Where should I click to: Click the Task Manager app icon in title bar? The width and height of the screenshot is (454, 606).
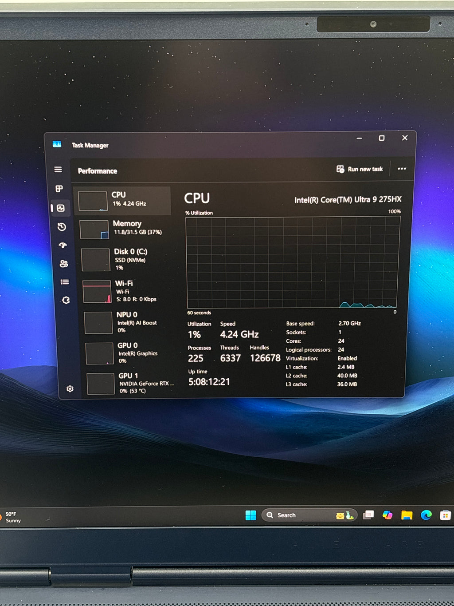(57, 144)
